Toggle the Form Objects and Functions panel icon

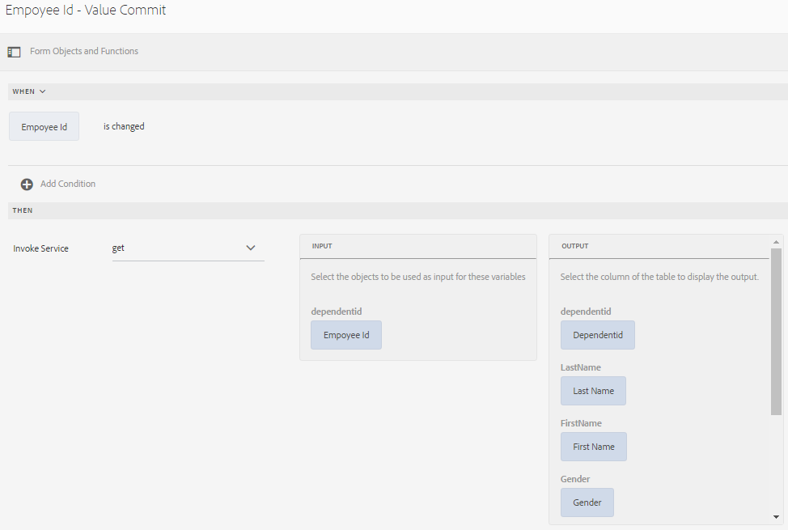(x=14, y=52)
